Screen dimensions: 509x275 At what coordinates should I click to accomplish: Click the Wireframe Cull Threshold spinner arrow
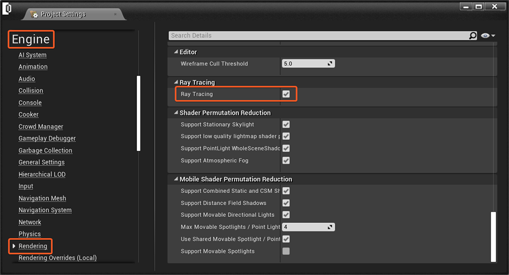(330, 64)
